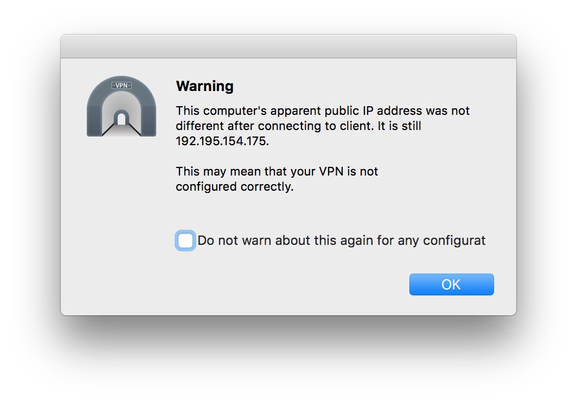Select the 'Warning' heading text
Viewport: 577px width, 402px height.
coord(204,86)
